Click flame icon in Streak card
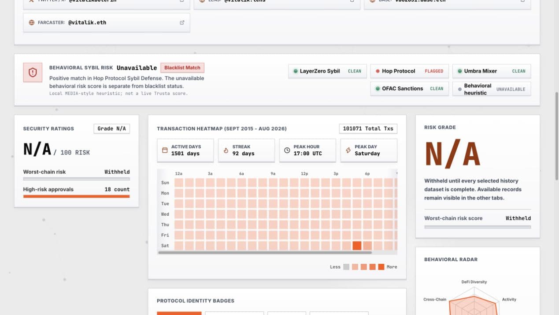Screen dimensions: 559x315 coord(226,150)
